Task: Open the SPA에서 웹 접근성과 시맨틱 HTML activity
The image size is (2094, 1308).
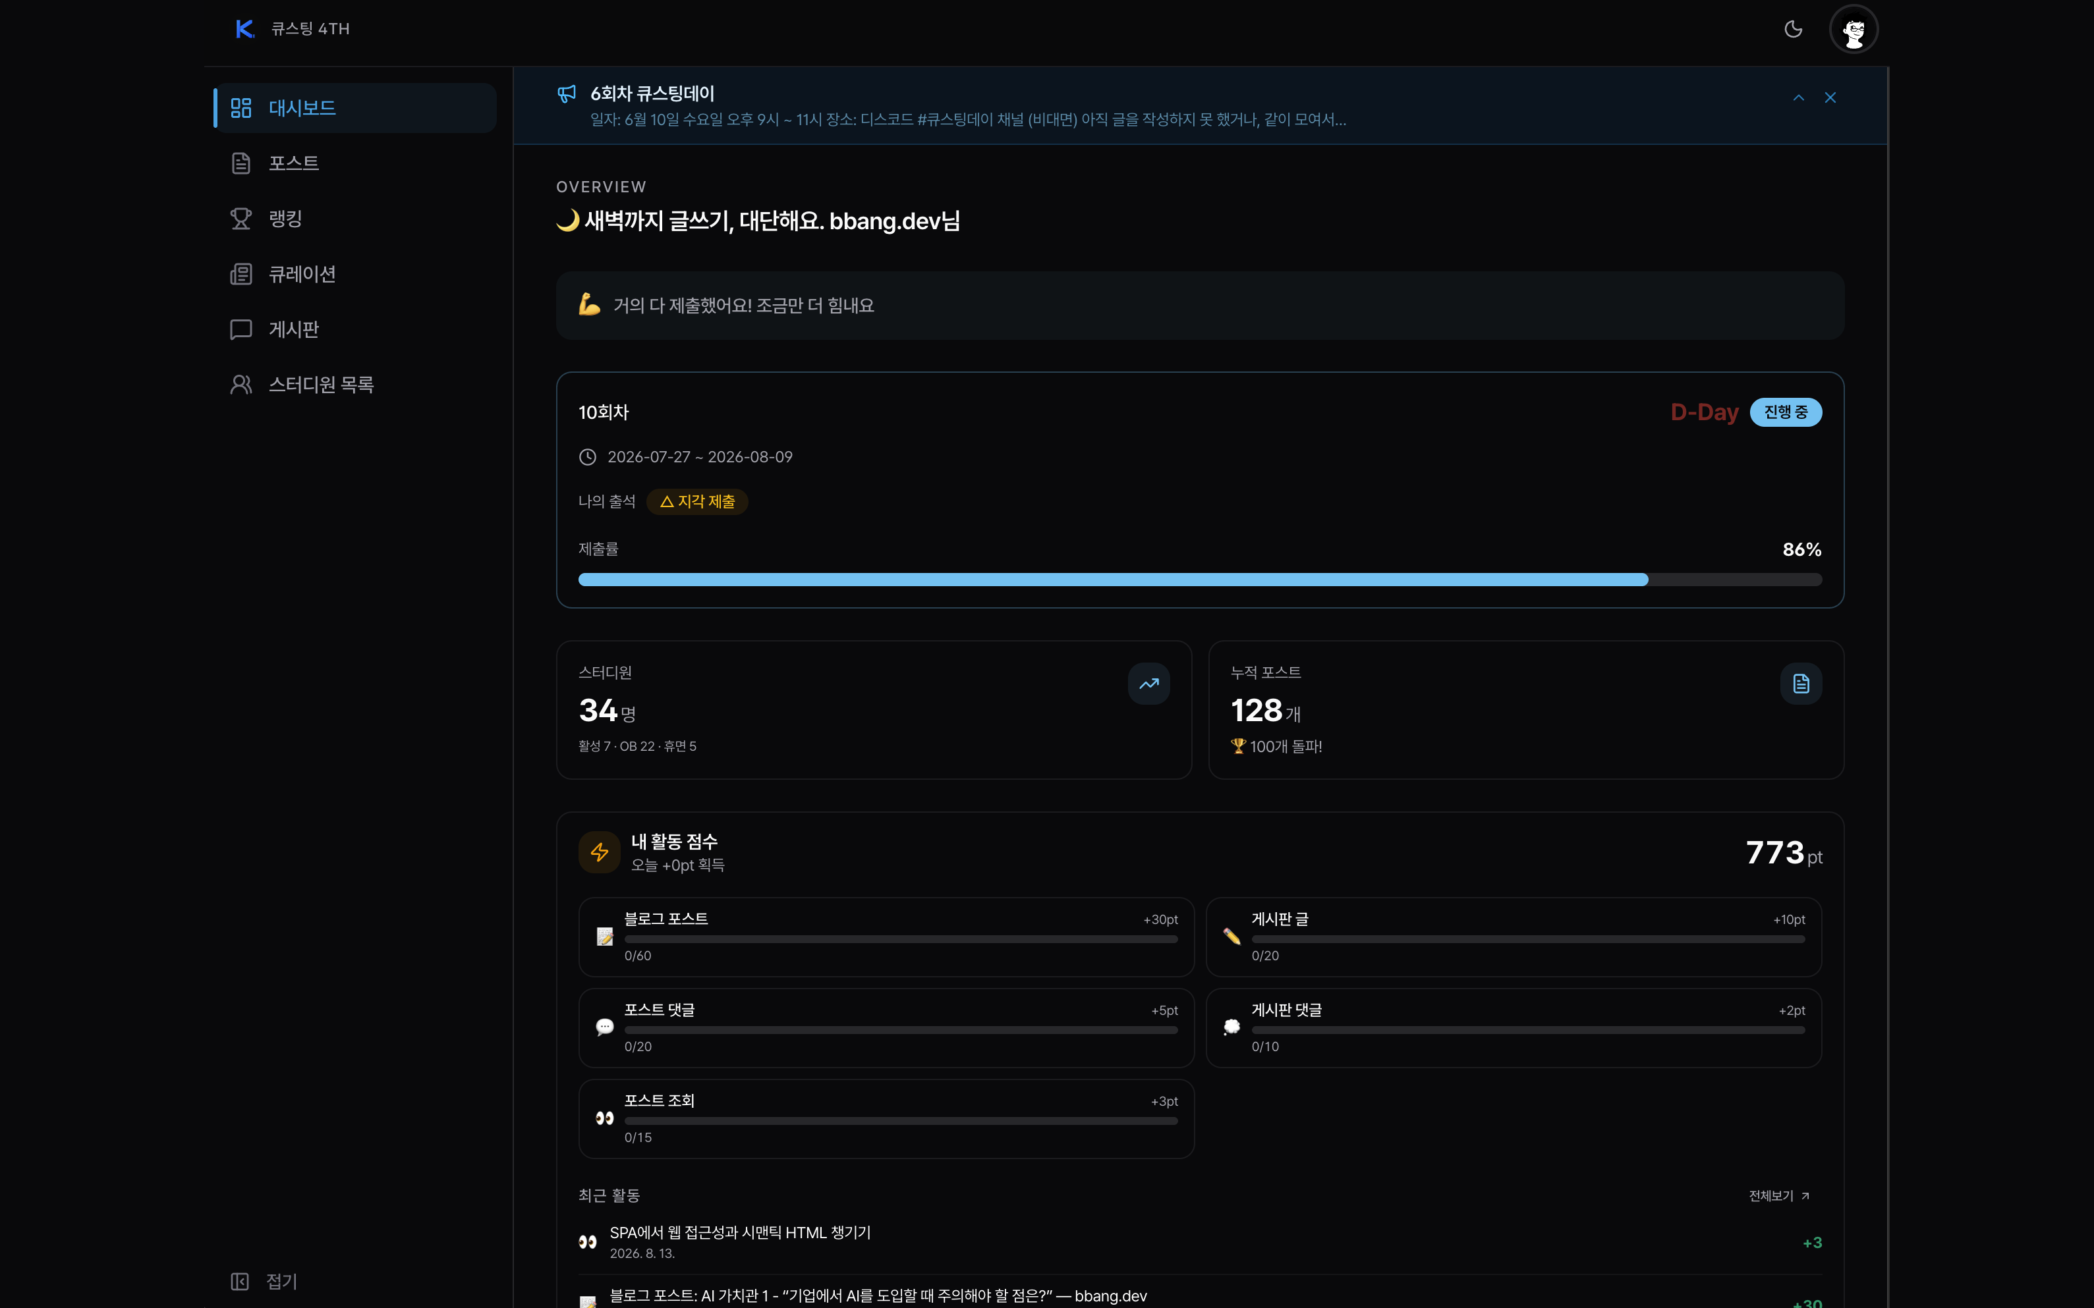Action: (x=1200, y=1242)
